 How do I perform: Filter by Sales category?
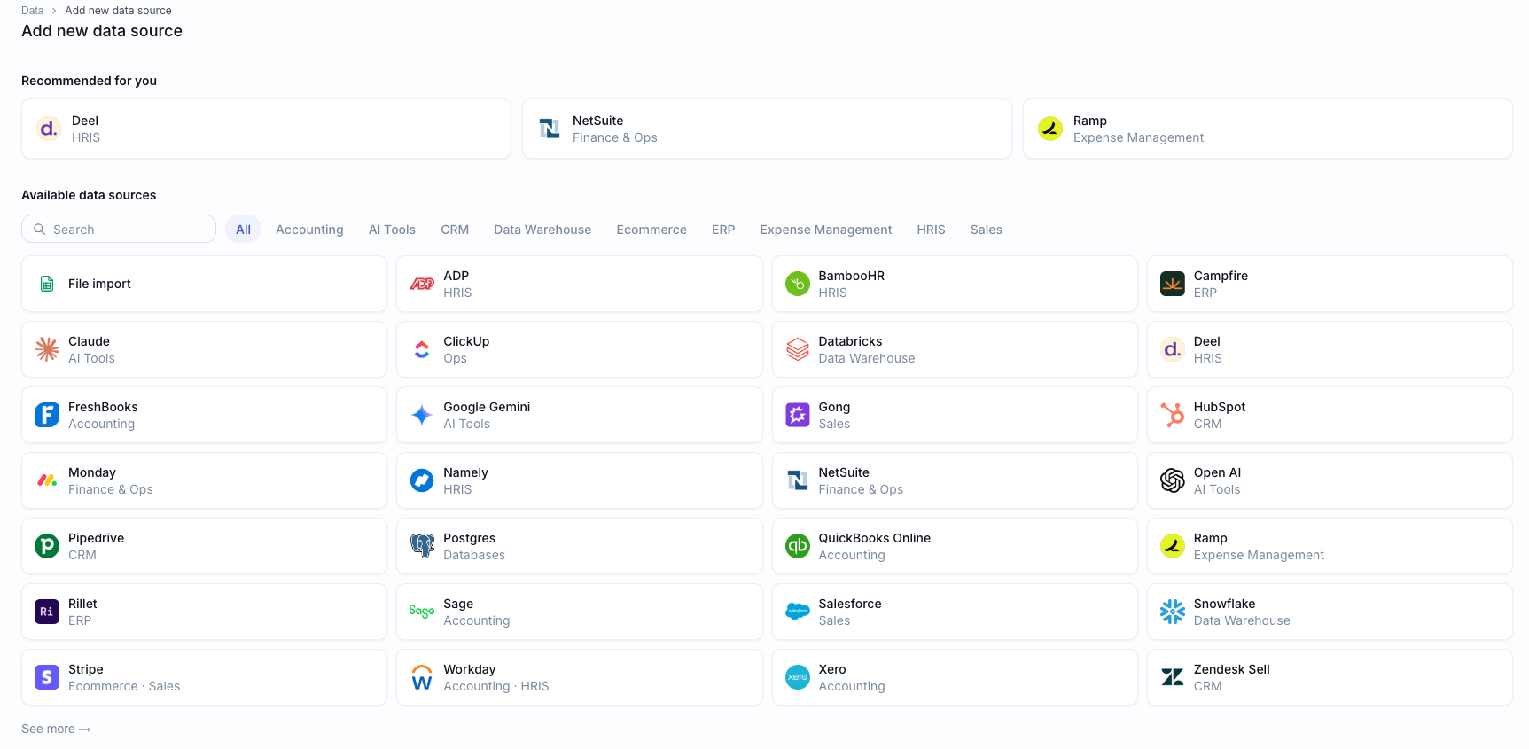pyautogui.click(x=986, y=230)
